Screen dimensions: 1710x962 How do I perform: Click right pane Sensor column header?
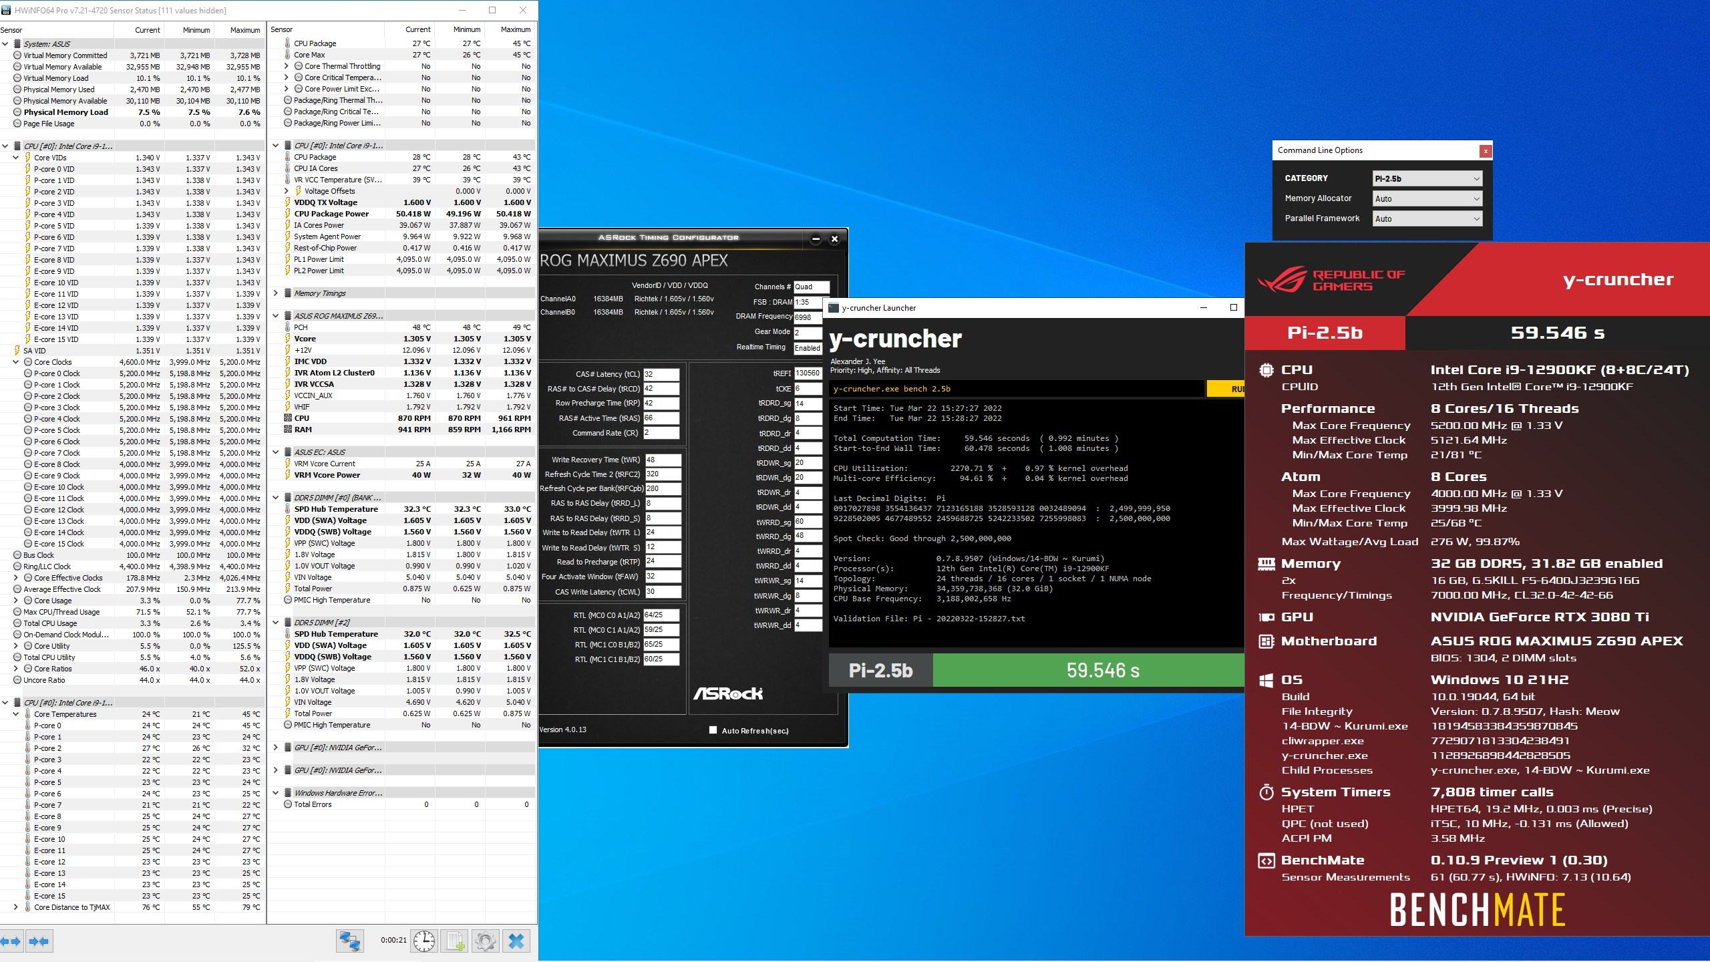point(326,30)
